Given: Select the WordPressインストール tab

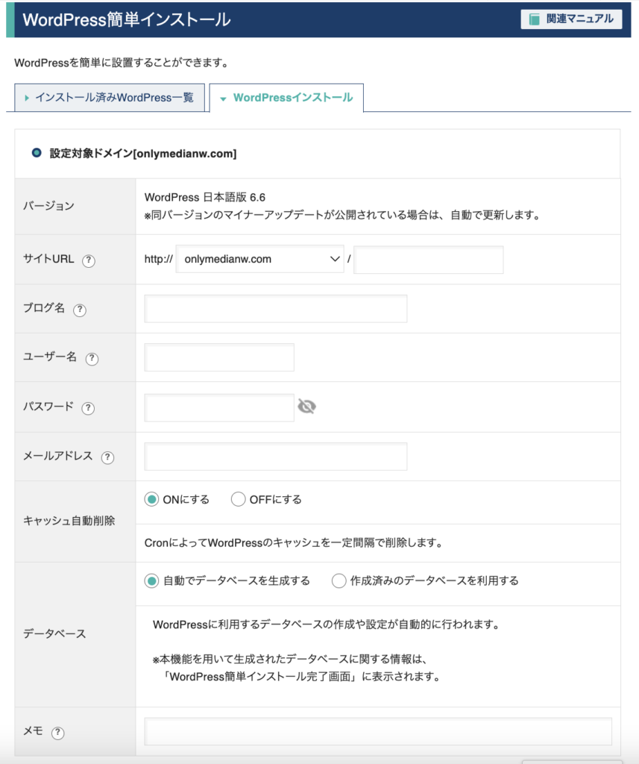Looking at the screenshot, I should pos(286,98).
